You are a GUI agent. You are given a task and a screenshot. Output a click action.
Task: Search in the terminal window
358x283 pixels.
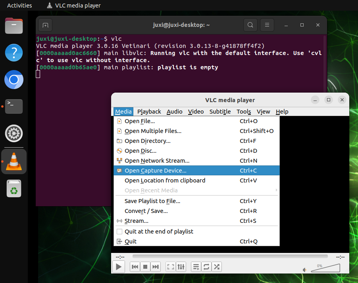[x=250, y=25]
